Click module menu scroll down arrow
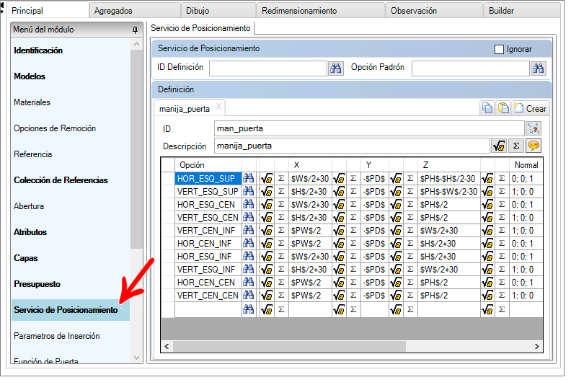Image resolution: width=571 pixels, height=385 pixels. point(136,358)
